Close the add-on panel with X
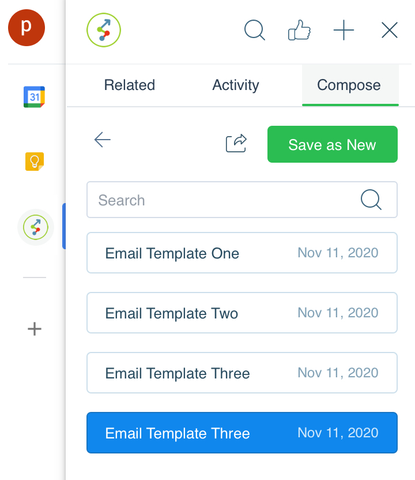 click(x=390, y=30)
